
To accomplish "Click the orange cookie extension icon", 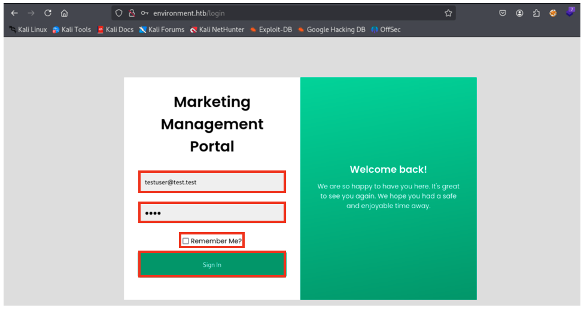I will click(553, 13).
